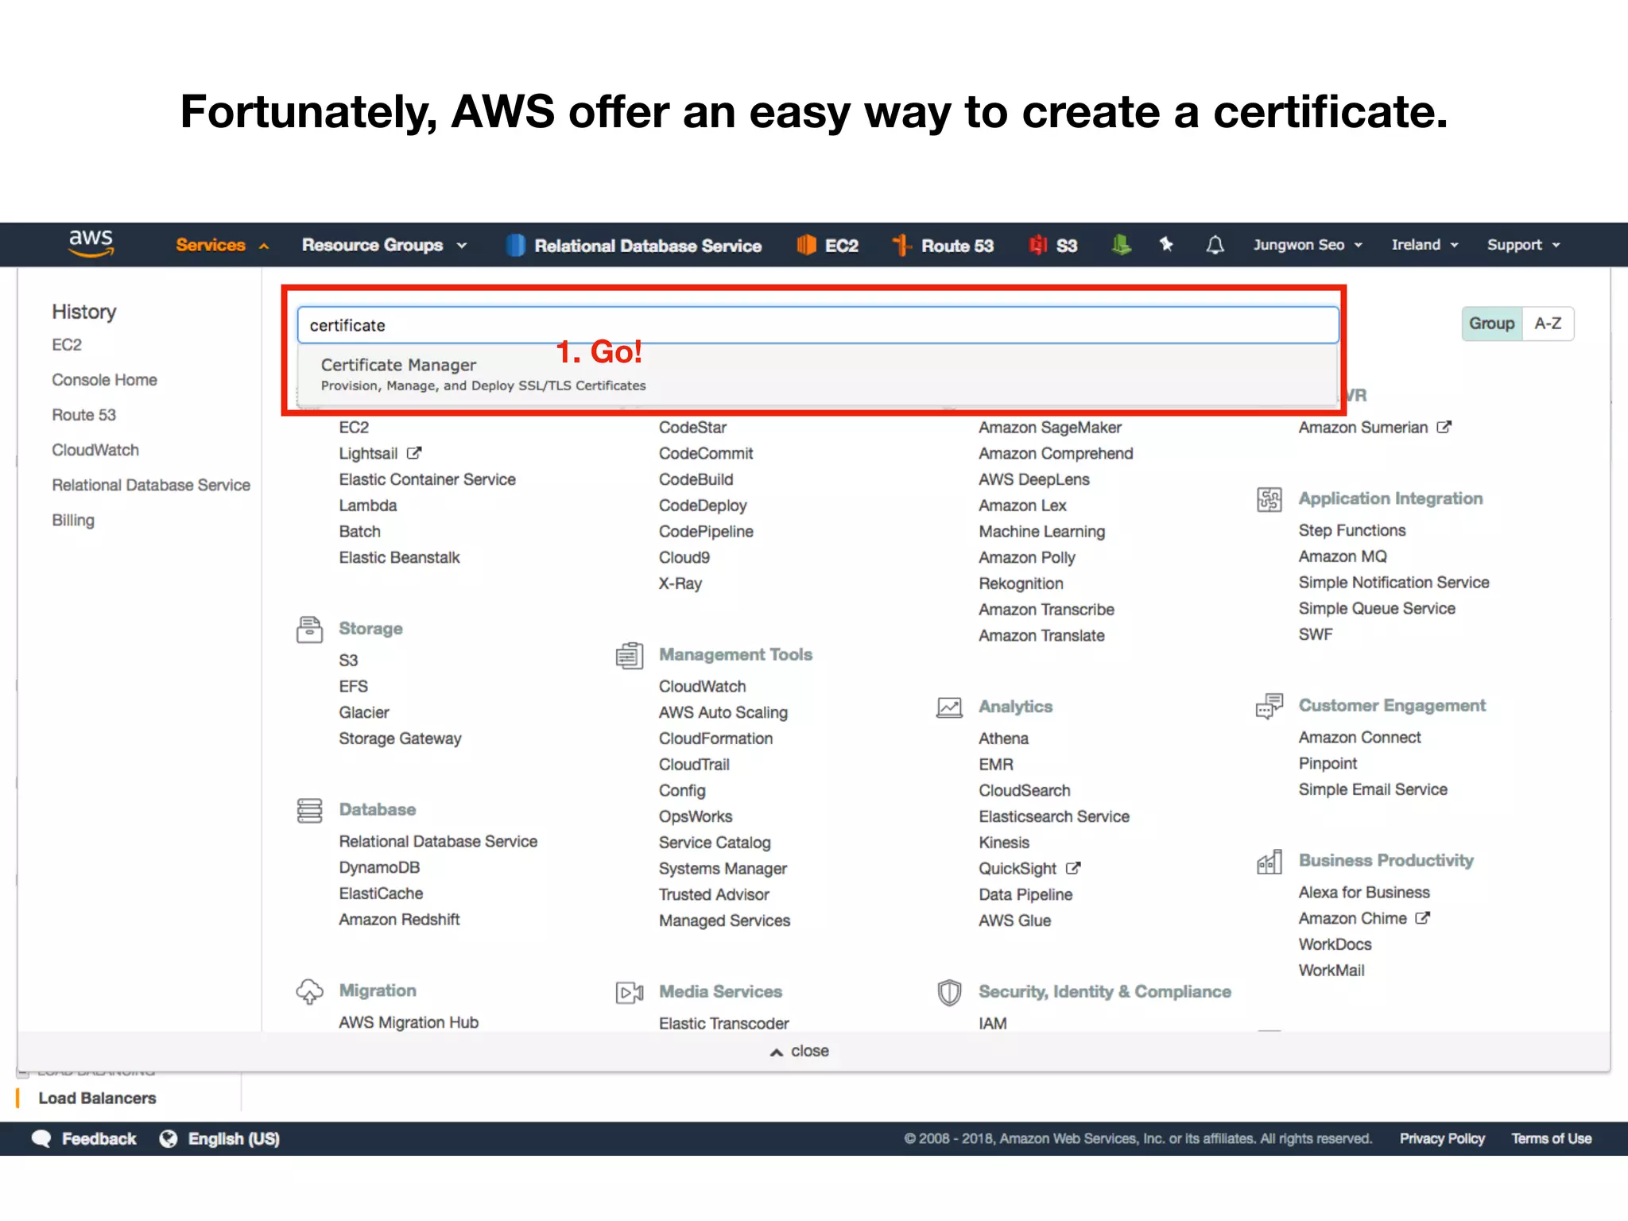
Task: Open the Trusted Advisor link
Action: (x=714, y=894)
